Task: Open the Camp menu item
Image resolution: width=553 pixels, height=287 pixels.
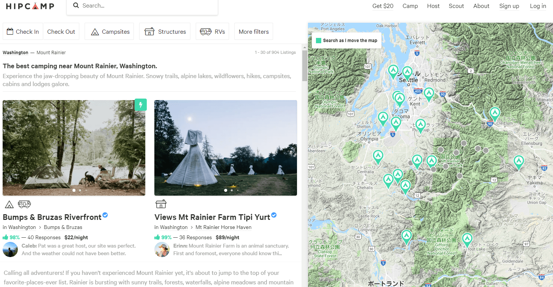Action: 410,6
